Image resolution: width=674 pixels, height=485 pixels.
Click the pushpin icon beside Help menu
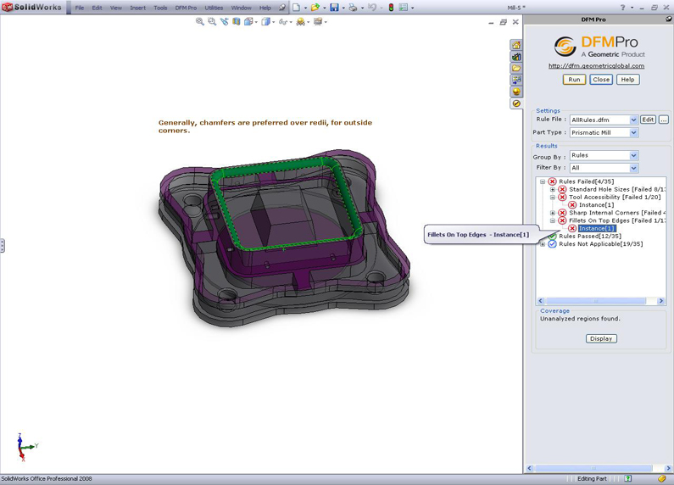pyautogui.click(x=282, y=8)
